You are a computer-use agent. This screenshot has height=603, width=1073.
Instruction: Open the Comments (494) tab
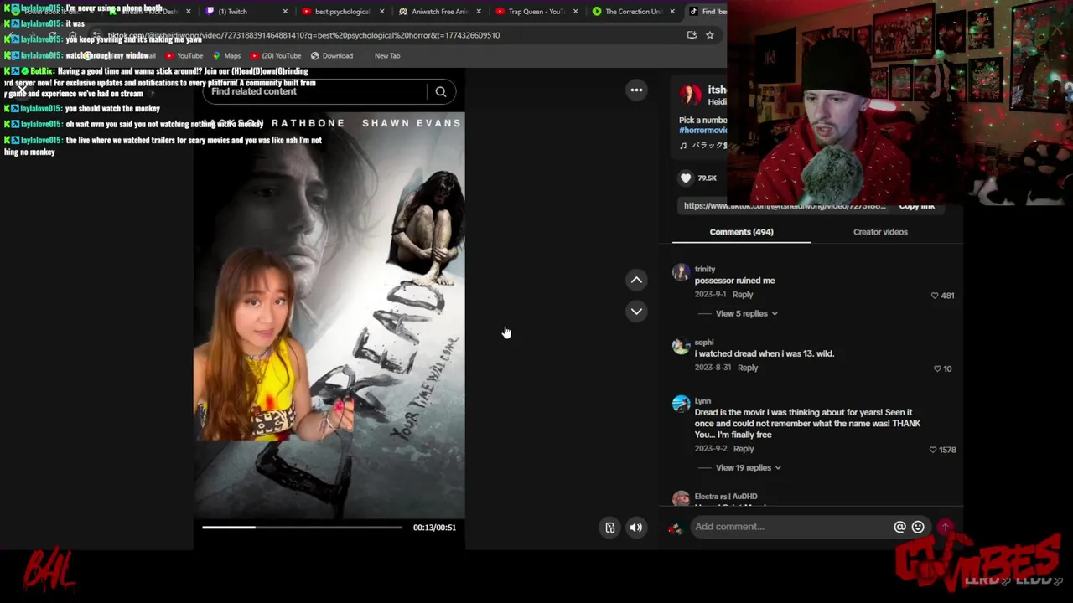[741, 232]
